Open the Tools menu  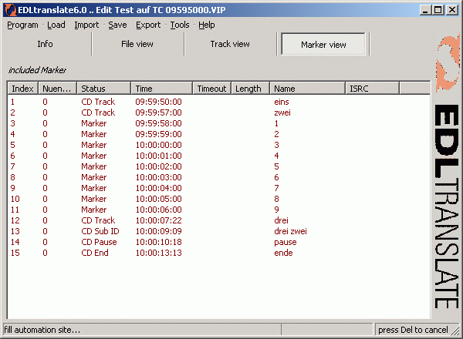coord(179,25)
